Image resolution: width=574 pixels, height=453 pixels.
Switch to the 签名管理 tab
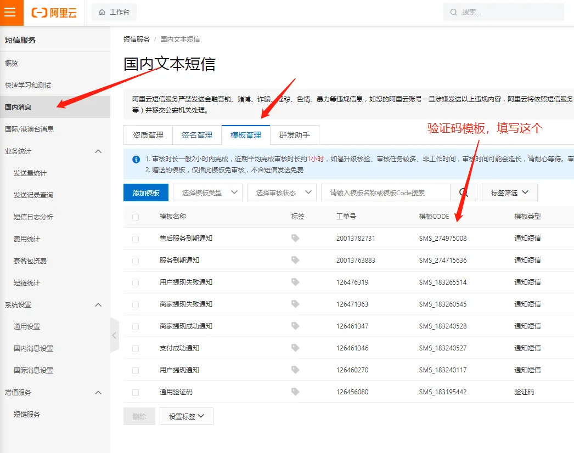pyautogui.click(x=197, y=134)
